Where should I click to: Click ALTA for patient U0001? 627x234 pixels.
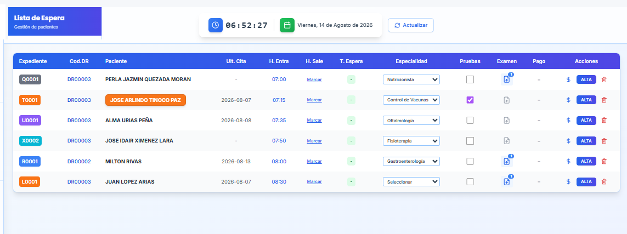pyautogui.click(x=586, y=120)
